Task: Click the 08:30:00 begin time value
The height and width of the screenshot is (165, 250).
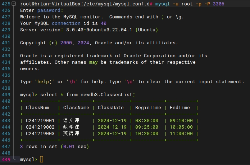Action: pos(146,121)
